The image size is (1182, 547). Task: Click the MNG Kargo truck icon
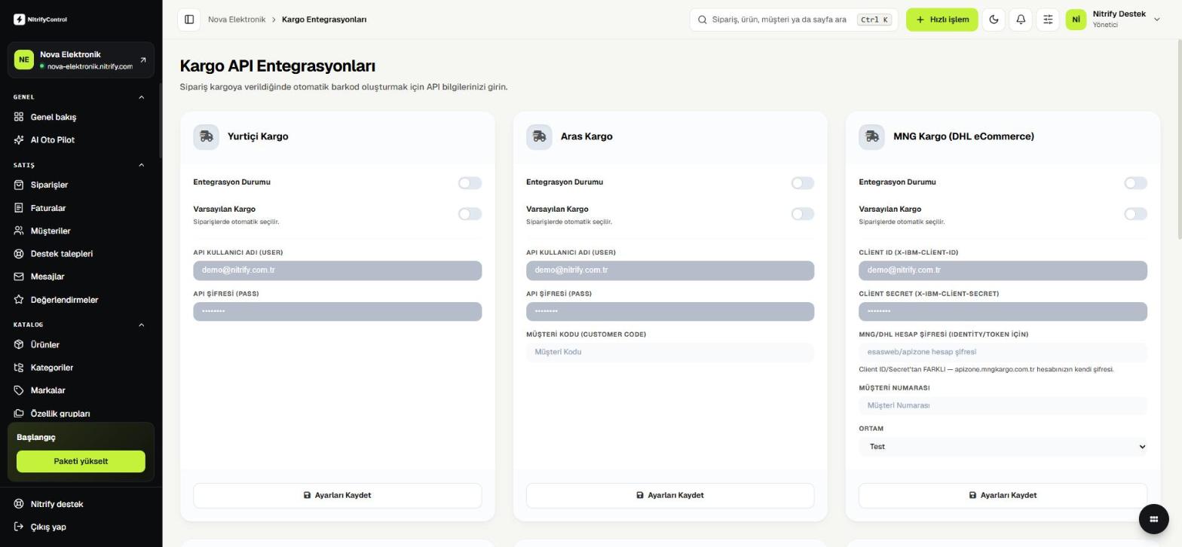[x=871, y=137]
